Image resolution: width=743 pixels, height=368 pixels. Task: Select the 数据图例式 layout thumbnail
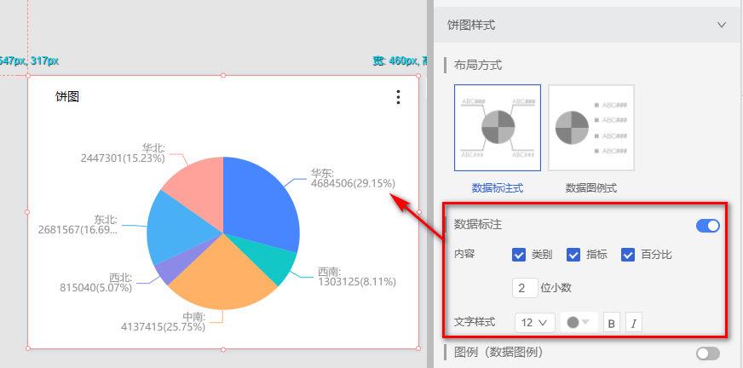pos(590,128)
